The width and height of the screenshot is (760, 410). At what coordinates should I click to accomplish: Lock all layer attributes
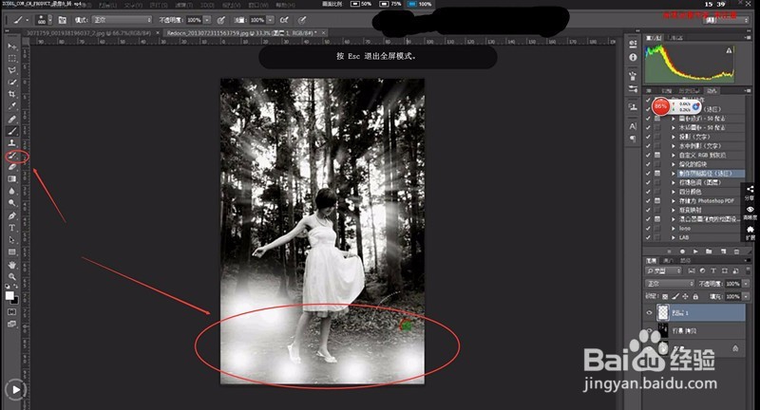[695, 296]
